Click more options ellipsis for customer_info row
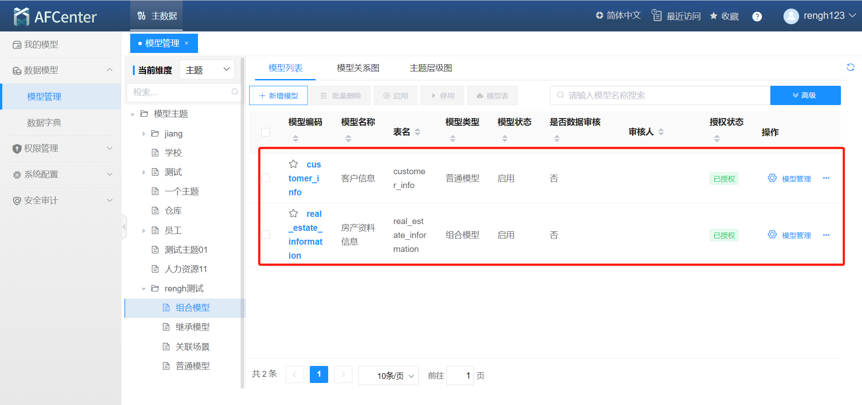862x405 pixels. point(826,178)
